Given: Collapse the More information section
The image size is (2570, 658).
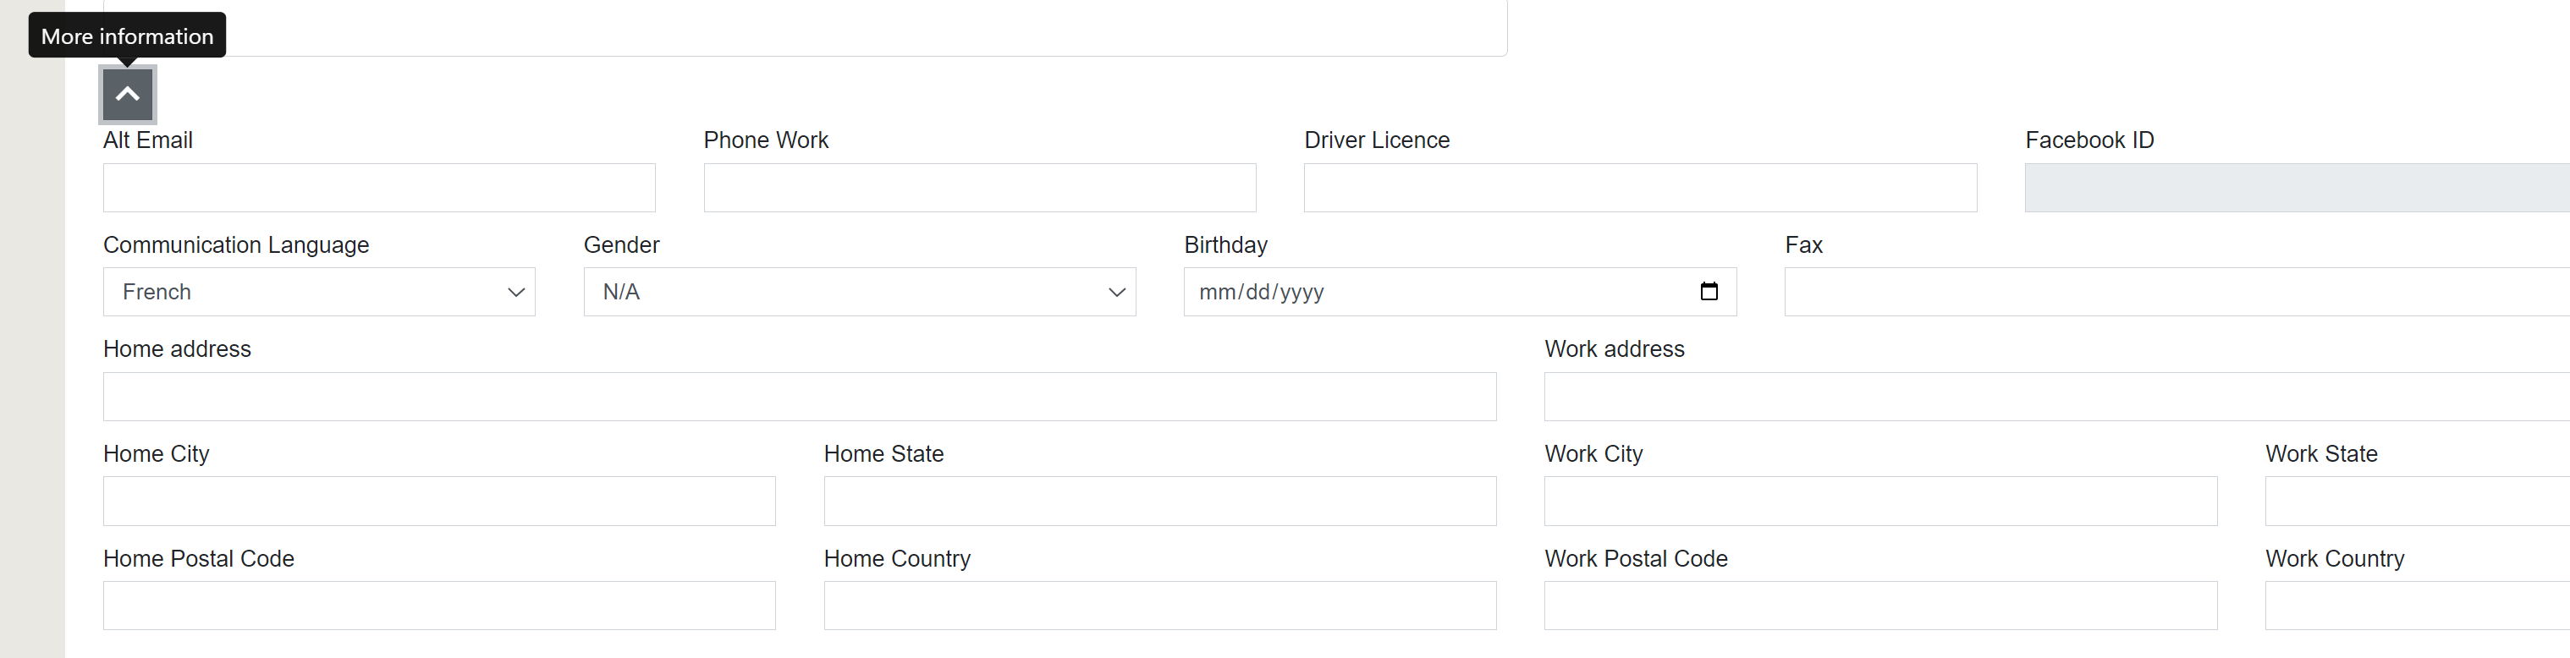Looking at the screenshot, I should (128, 95).
